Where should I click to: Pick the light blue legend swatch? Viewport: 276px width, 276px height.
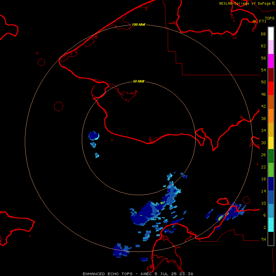271,211
